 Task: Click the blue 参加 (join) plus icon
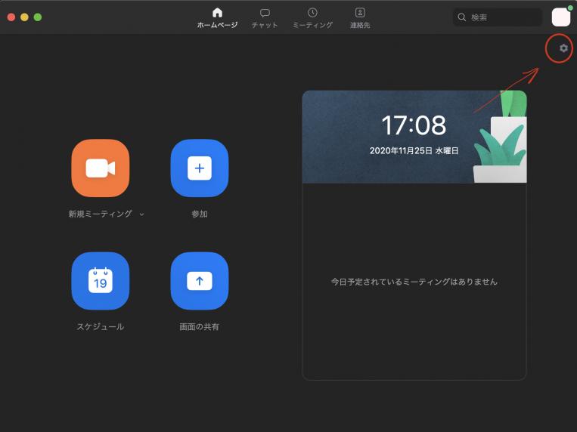tap(200, 168)
